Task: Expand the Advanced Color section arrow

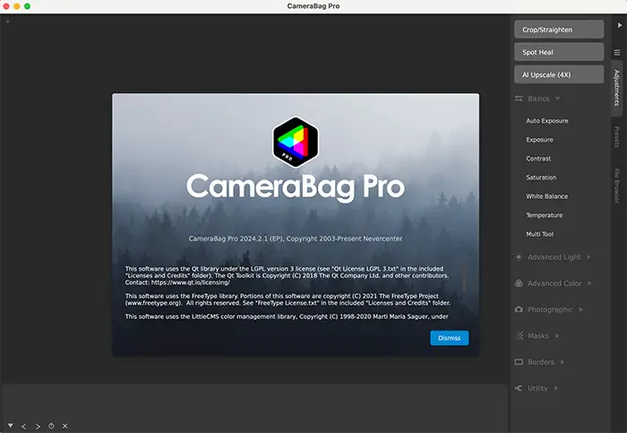Action: 589,283
